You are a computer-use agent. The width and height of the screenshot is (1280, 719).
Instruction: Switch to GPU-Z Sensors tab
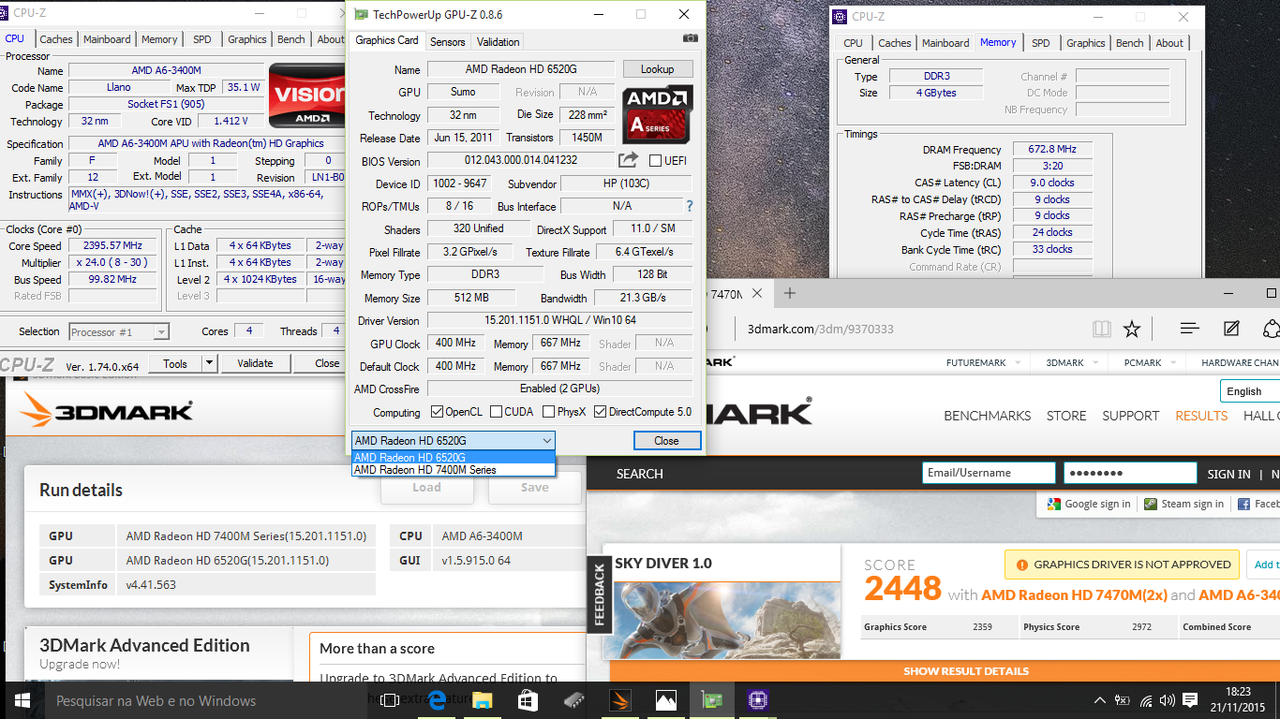[x=447, y=41]
